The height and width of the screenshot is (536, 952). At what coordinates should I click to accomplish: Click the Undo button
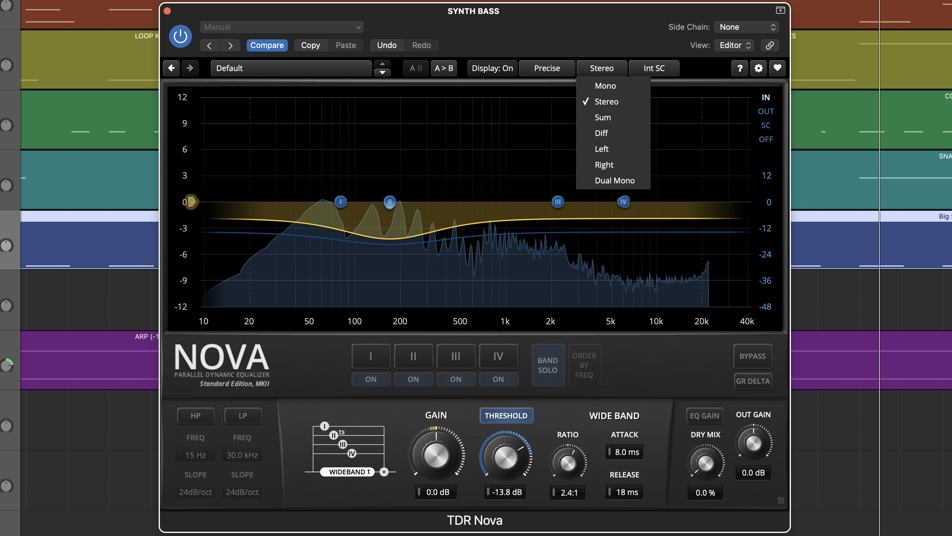[387, 46]
